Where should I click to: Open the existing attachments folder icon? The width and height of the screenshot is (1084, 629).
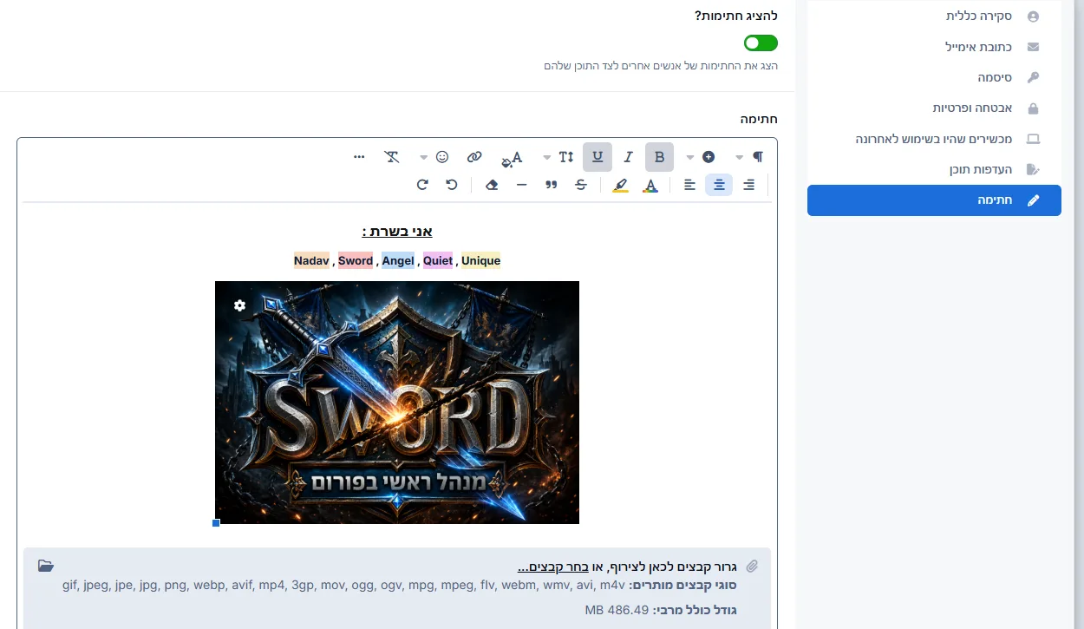(x=46, y=566)
